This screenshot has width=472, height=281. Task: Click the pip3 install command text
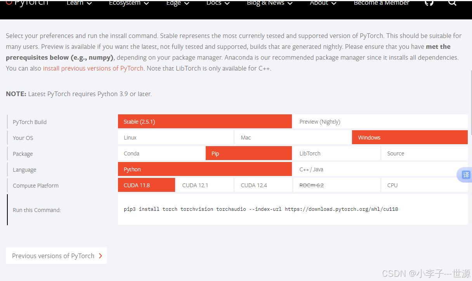261,209
